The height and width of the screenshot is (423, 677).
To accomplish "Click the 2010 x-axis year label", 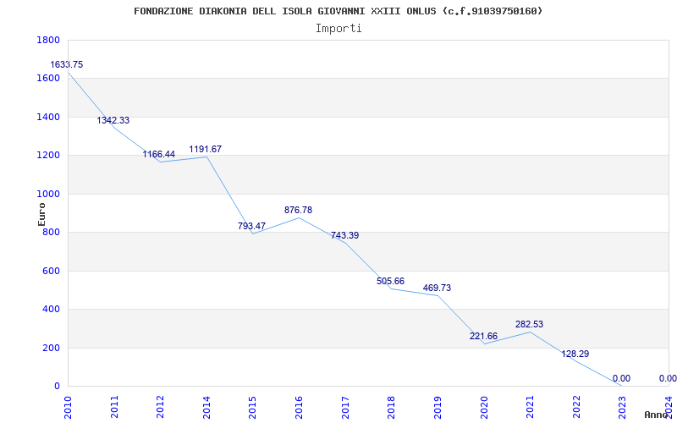I will point(68,408).
